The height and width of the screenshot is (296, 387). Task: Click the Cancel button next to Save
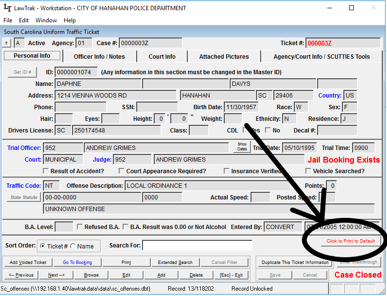310,275
